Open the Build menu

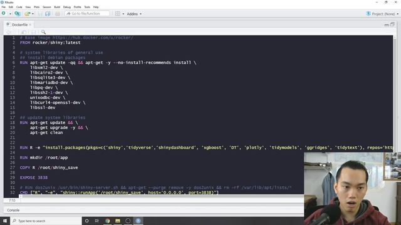point(57,7)
